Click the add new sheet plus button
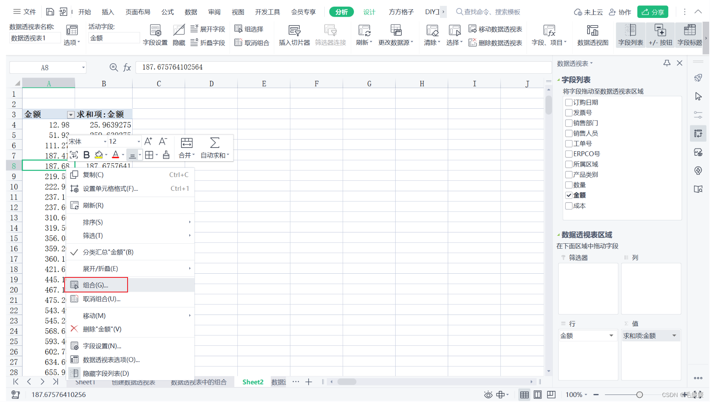This screenshot has height=402, width=710. [x=309, y=382]
